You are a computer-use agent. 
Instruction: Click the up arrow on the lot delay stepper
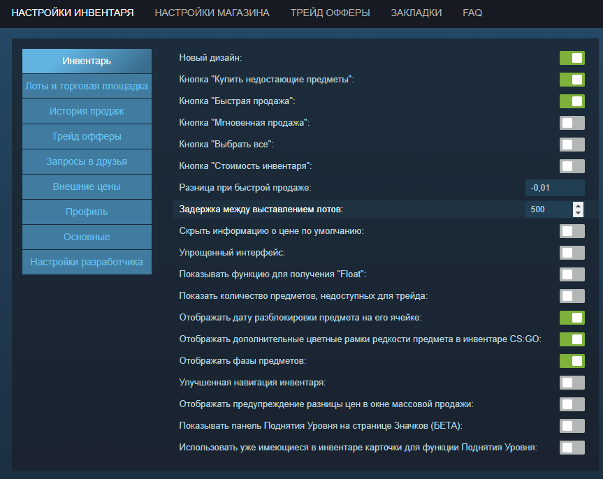[579, 205]
